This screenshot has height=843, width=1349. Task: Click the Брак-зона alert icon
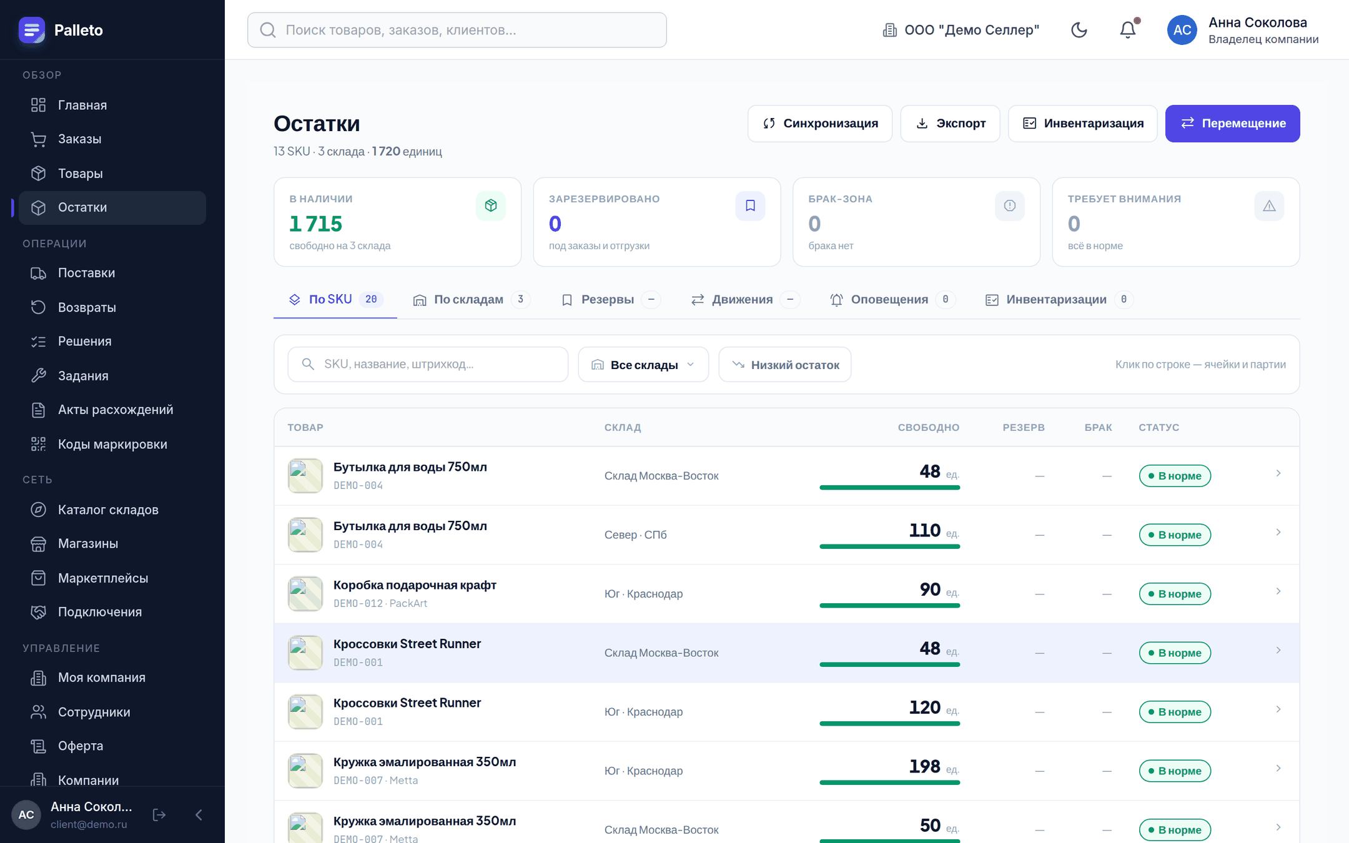(1010, 205)
